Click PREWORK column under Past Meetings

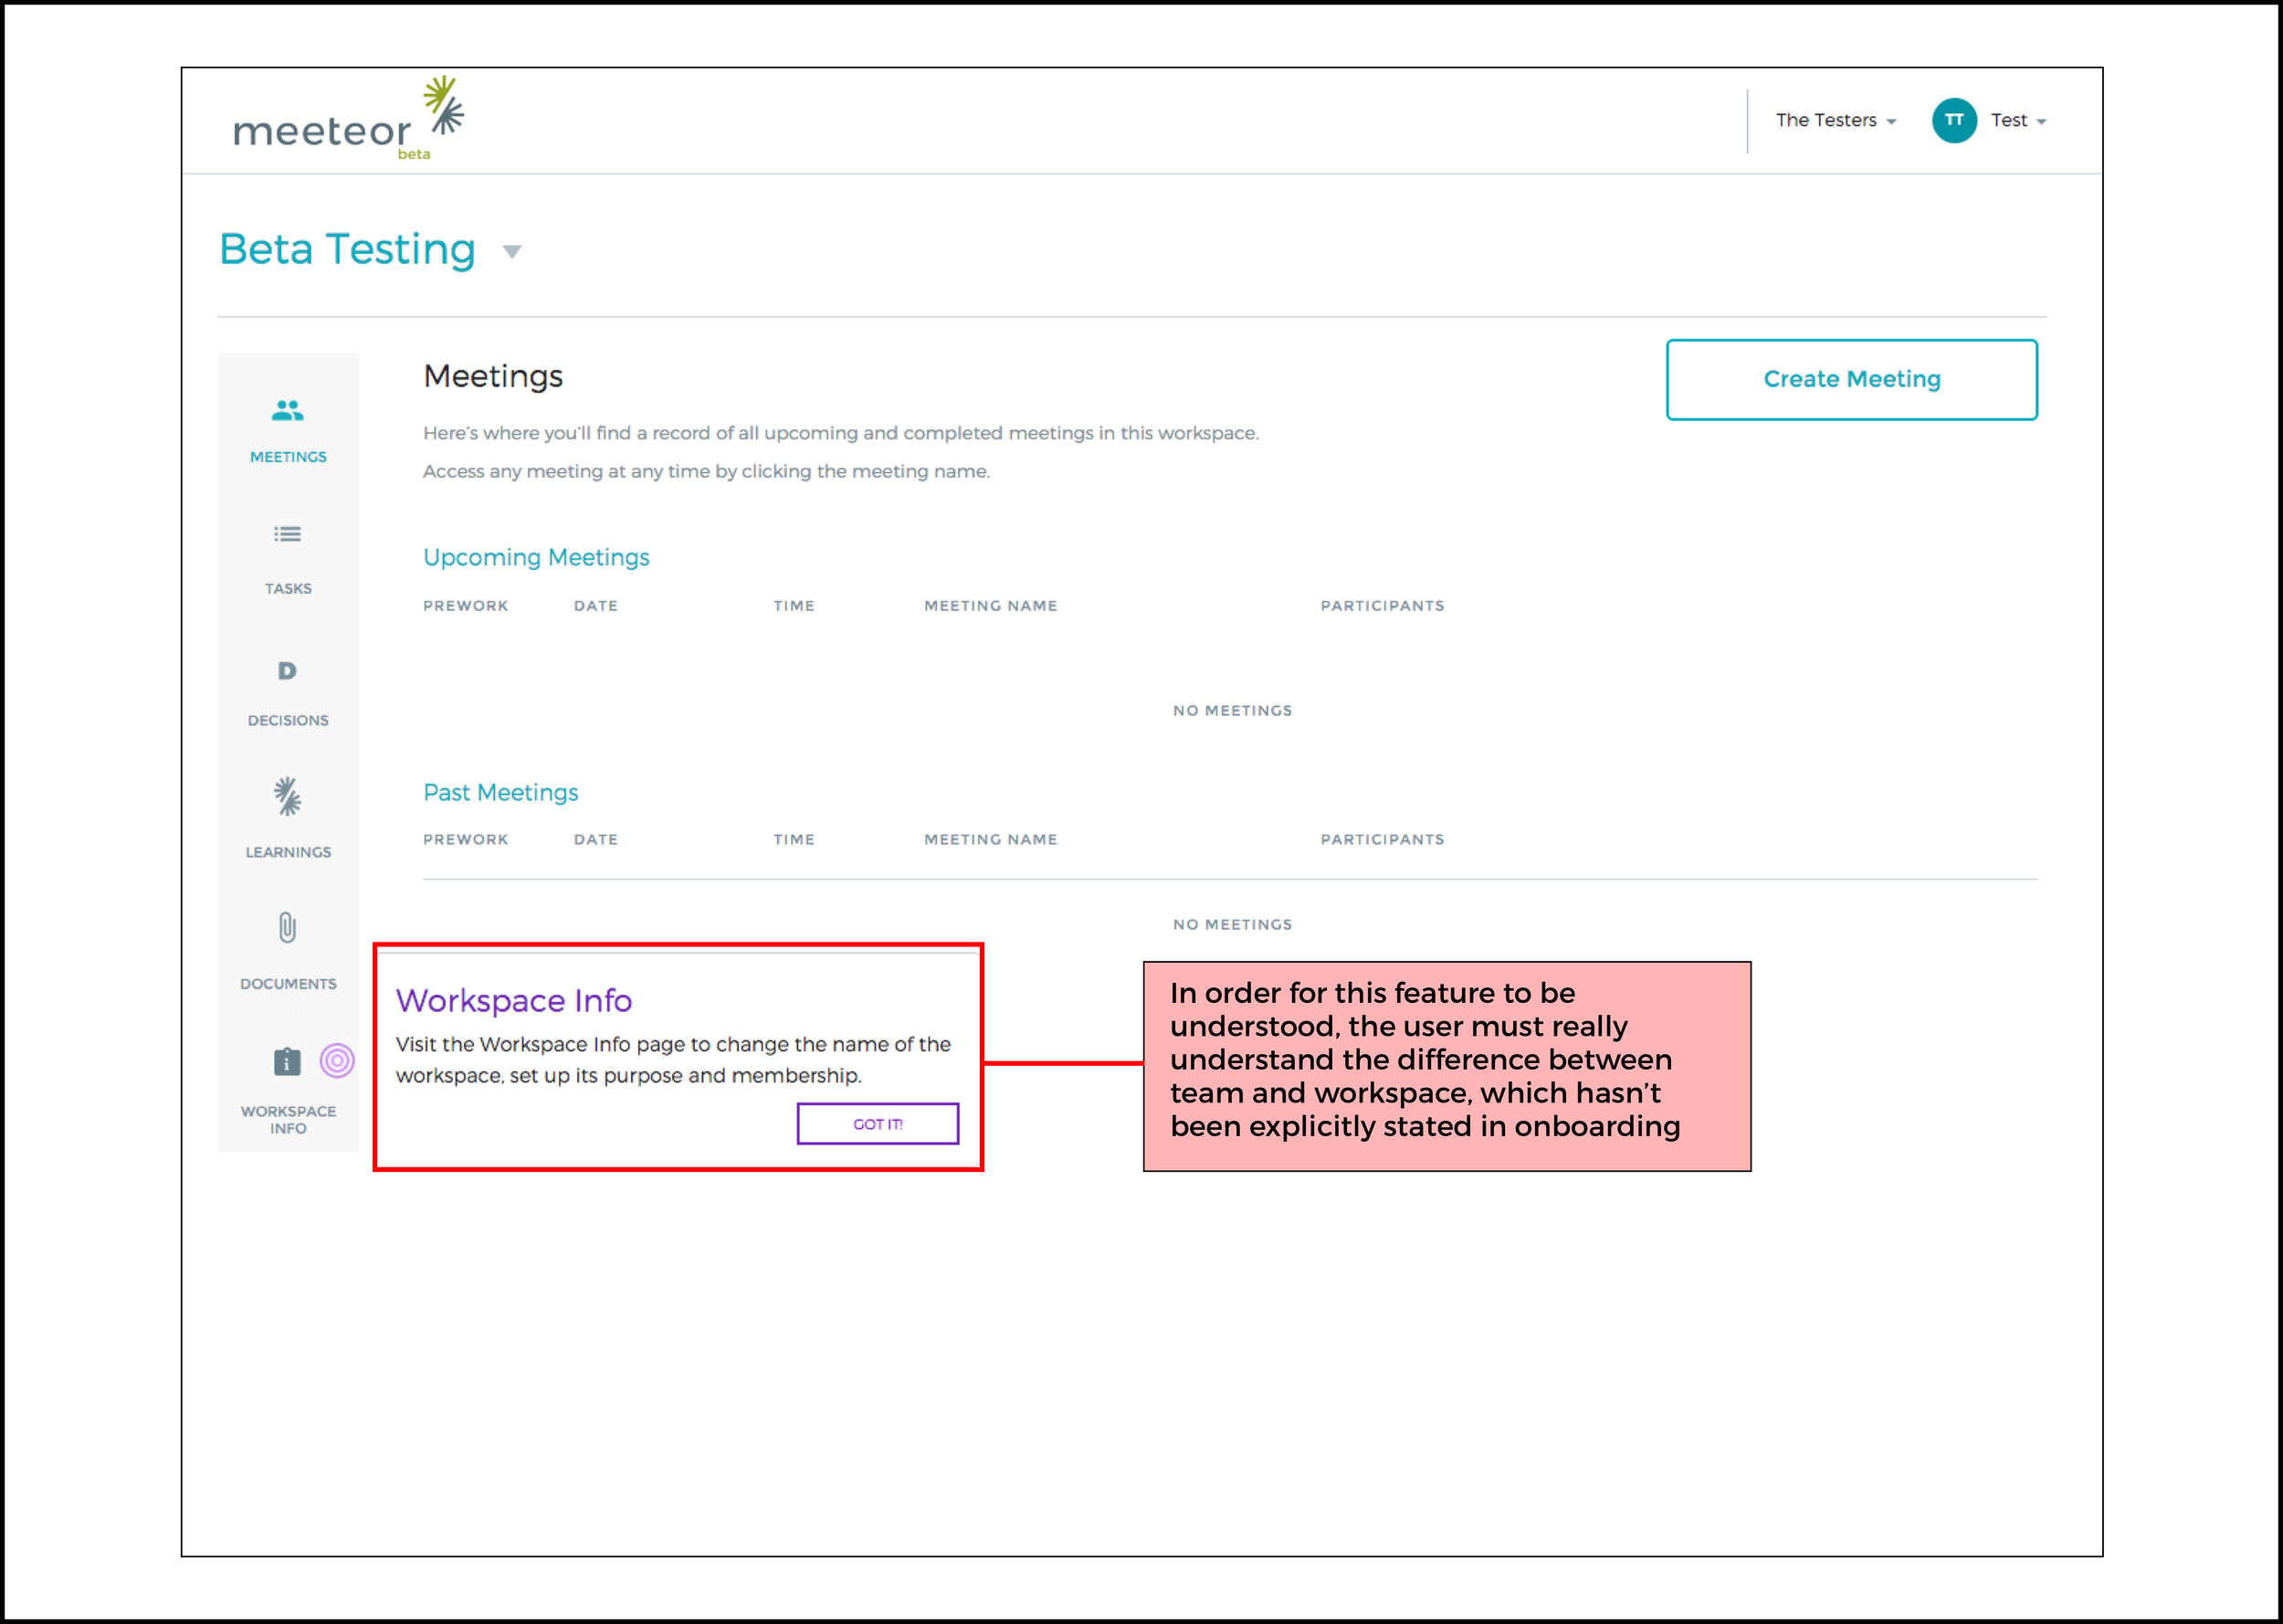tap(466, 840)
